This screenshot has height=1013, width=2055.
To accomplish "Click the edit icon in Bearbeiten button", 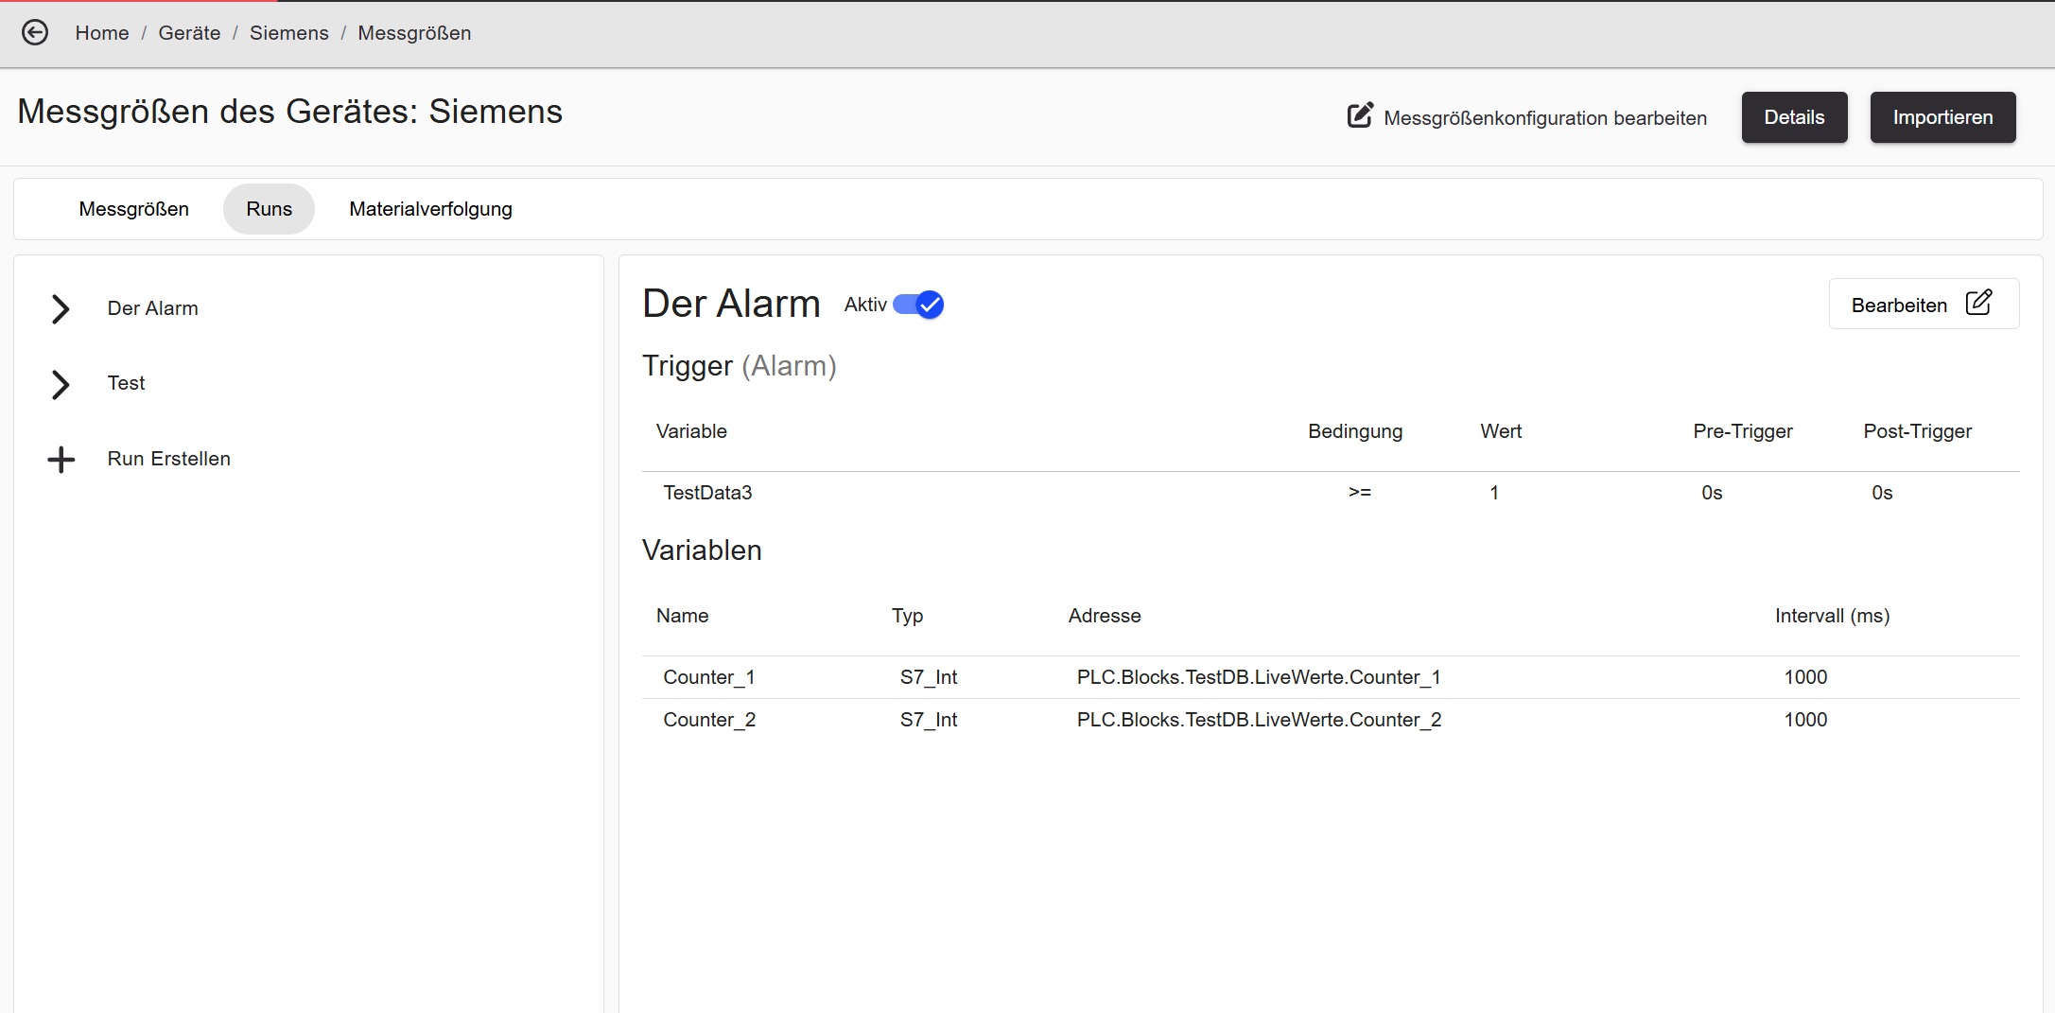I will pyautogui.click(x=1978, y=303).
